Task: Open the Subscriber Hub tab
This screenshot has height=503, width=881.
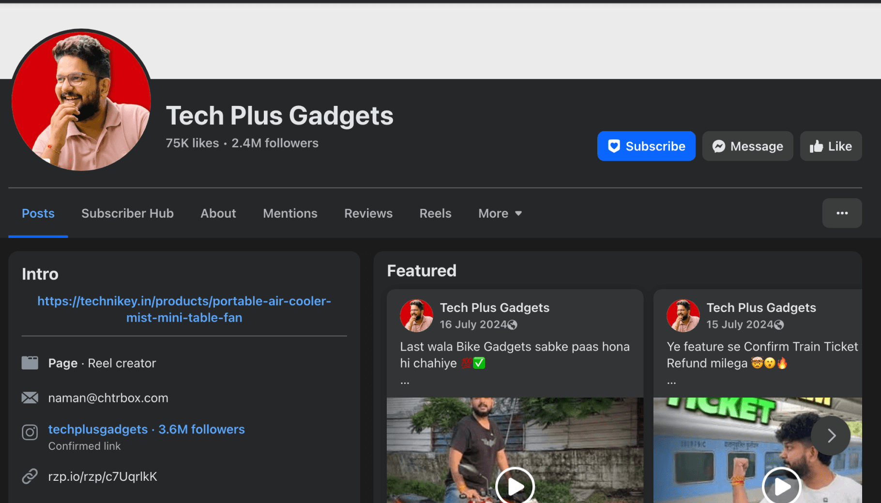Action: [x=127, y=213]
